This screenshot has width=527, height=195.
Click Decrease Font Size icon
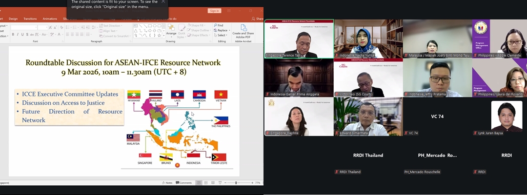(55, 27)
